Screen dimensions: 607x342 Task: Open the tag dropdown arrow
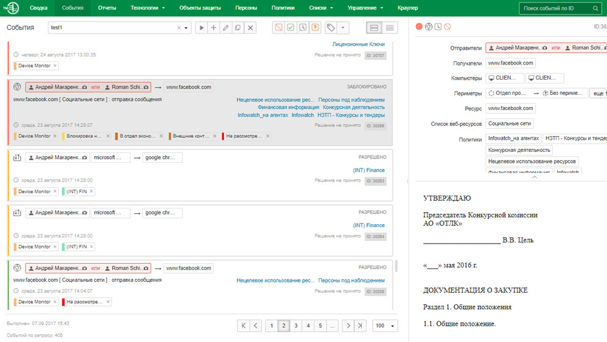[343, 27]
